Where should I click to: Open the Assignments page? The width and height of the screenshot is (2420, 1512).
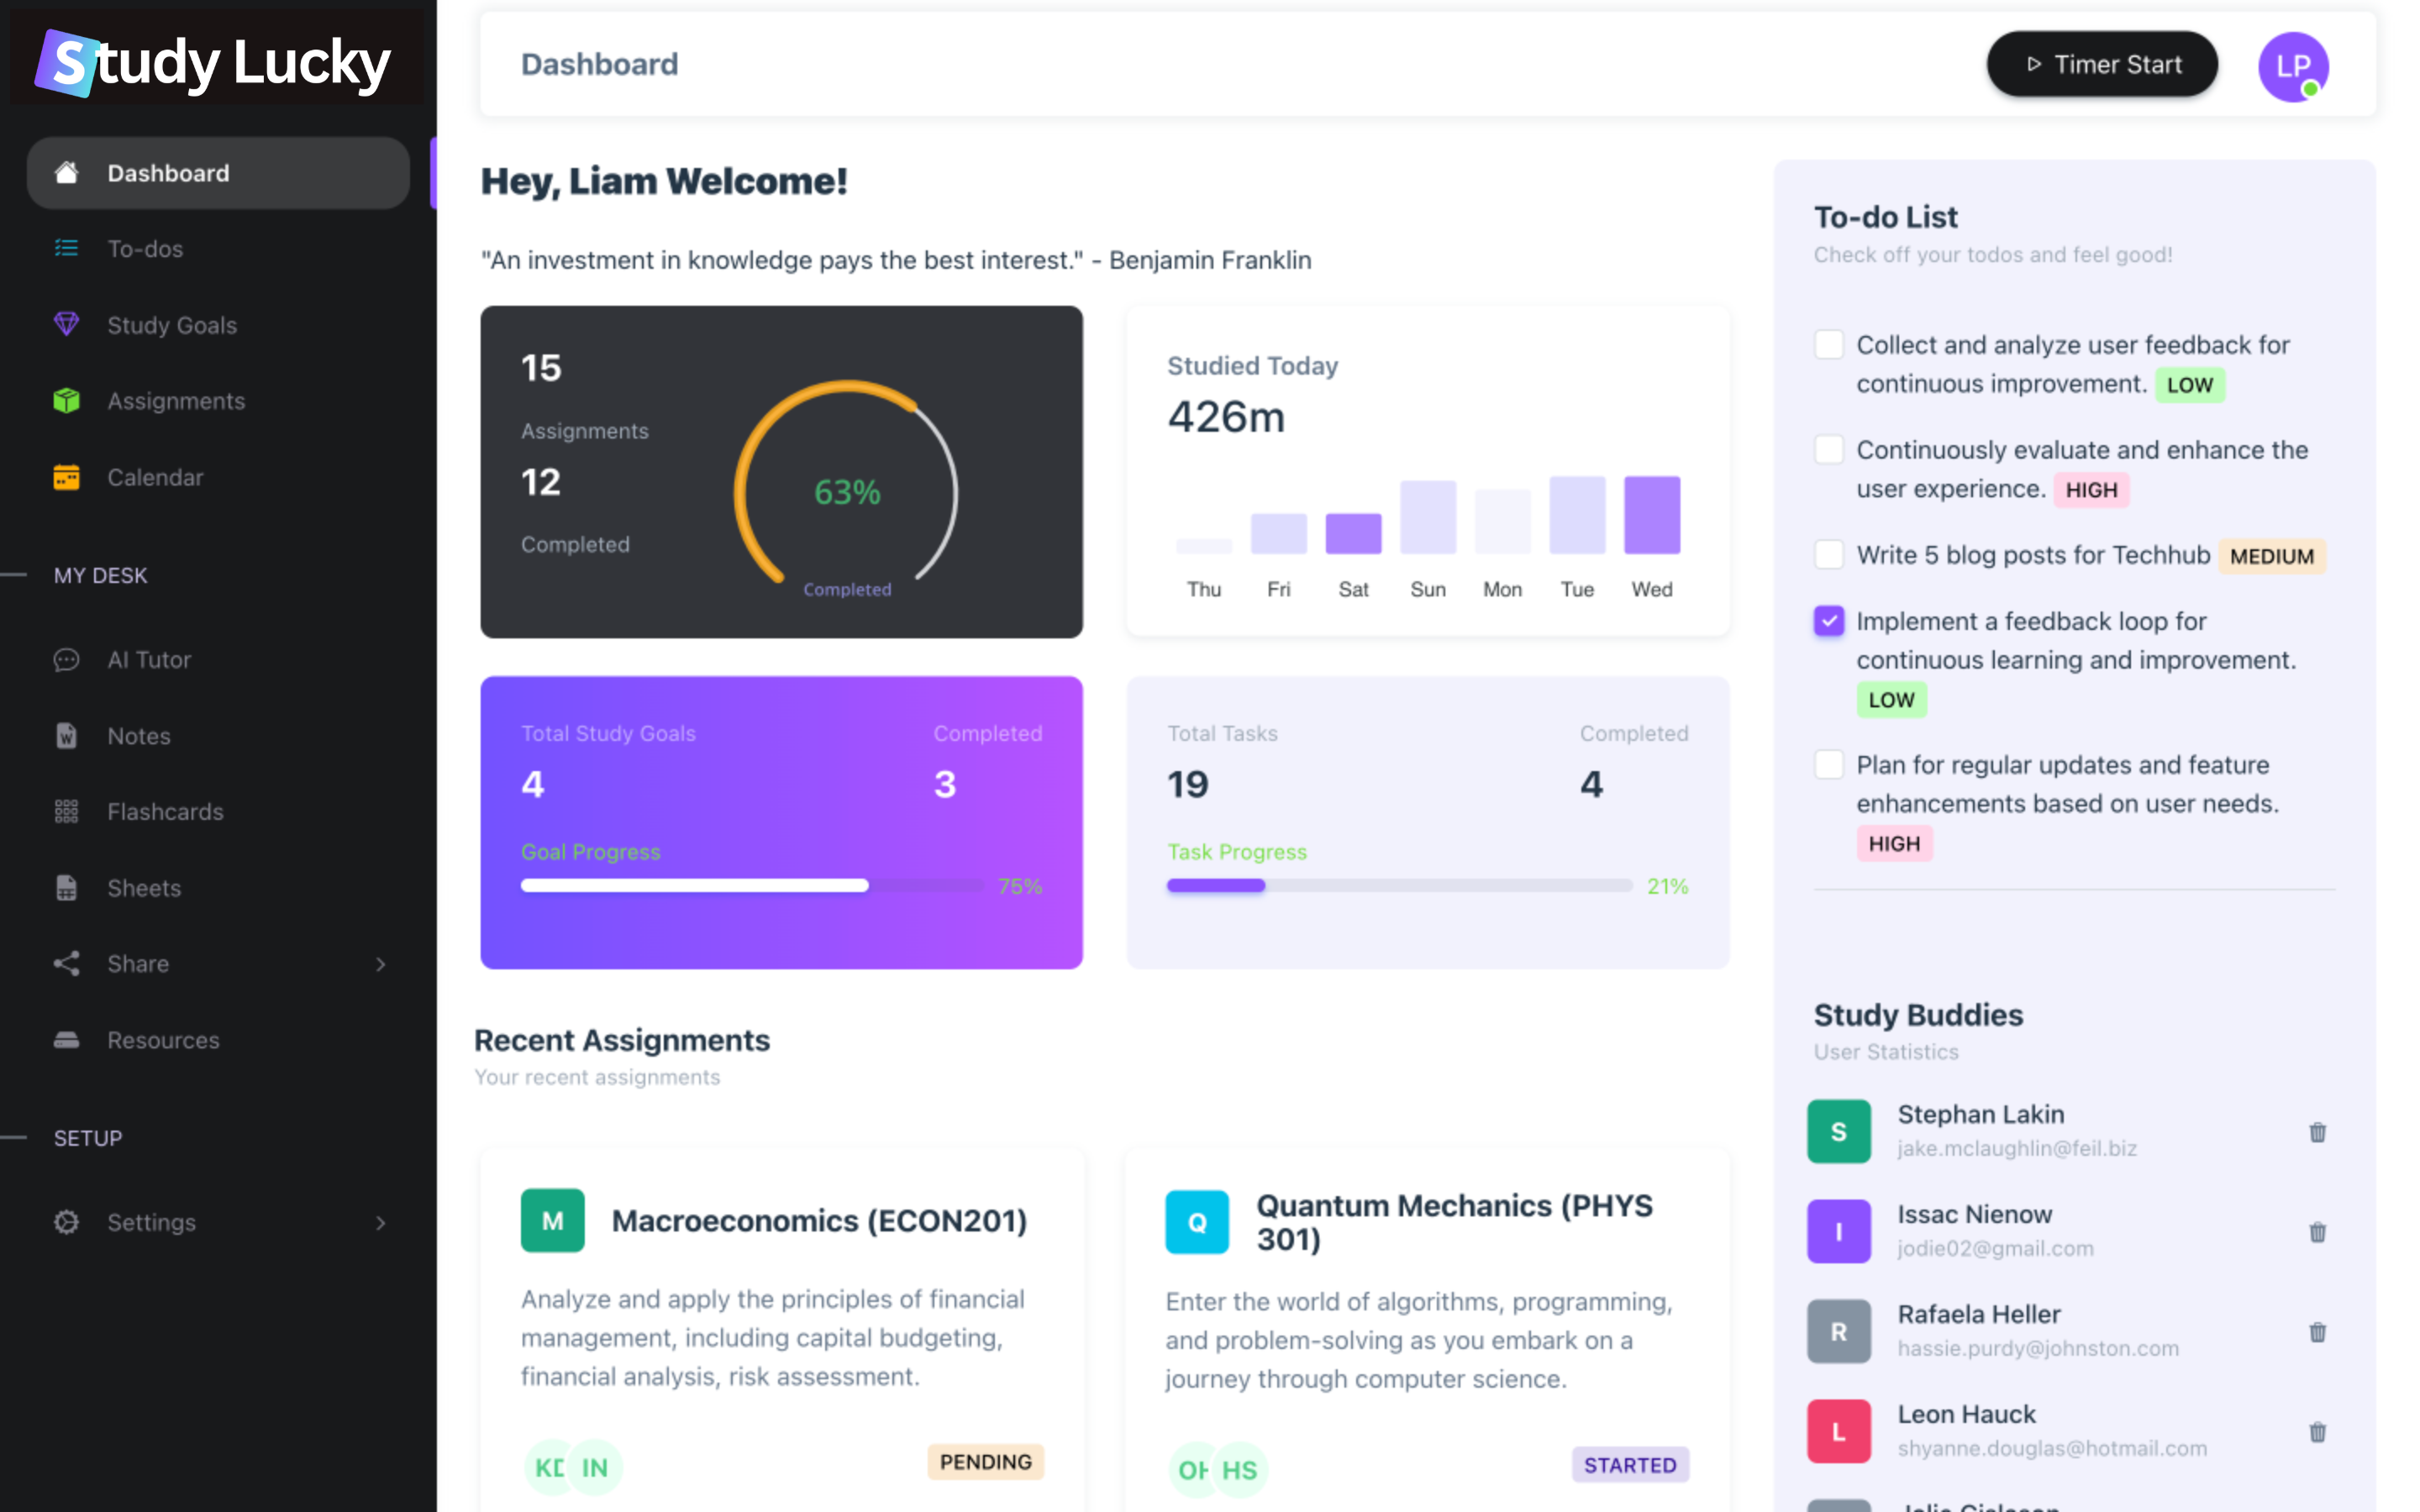click(x=176, y=400)
